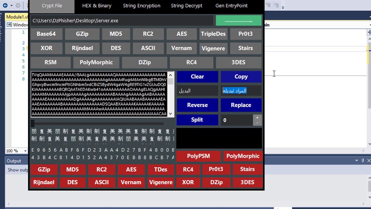The image size is (371, 209).
Task: Click the gray Pr0t3 button
Action: tap(246, 34)
